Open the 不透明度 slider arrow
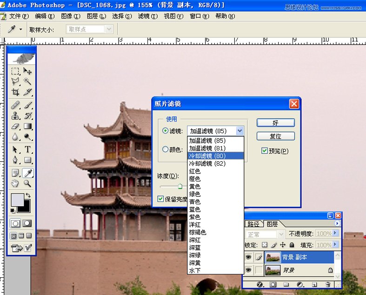 pos(335,233)
